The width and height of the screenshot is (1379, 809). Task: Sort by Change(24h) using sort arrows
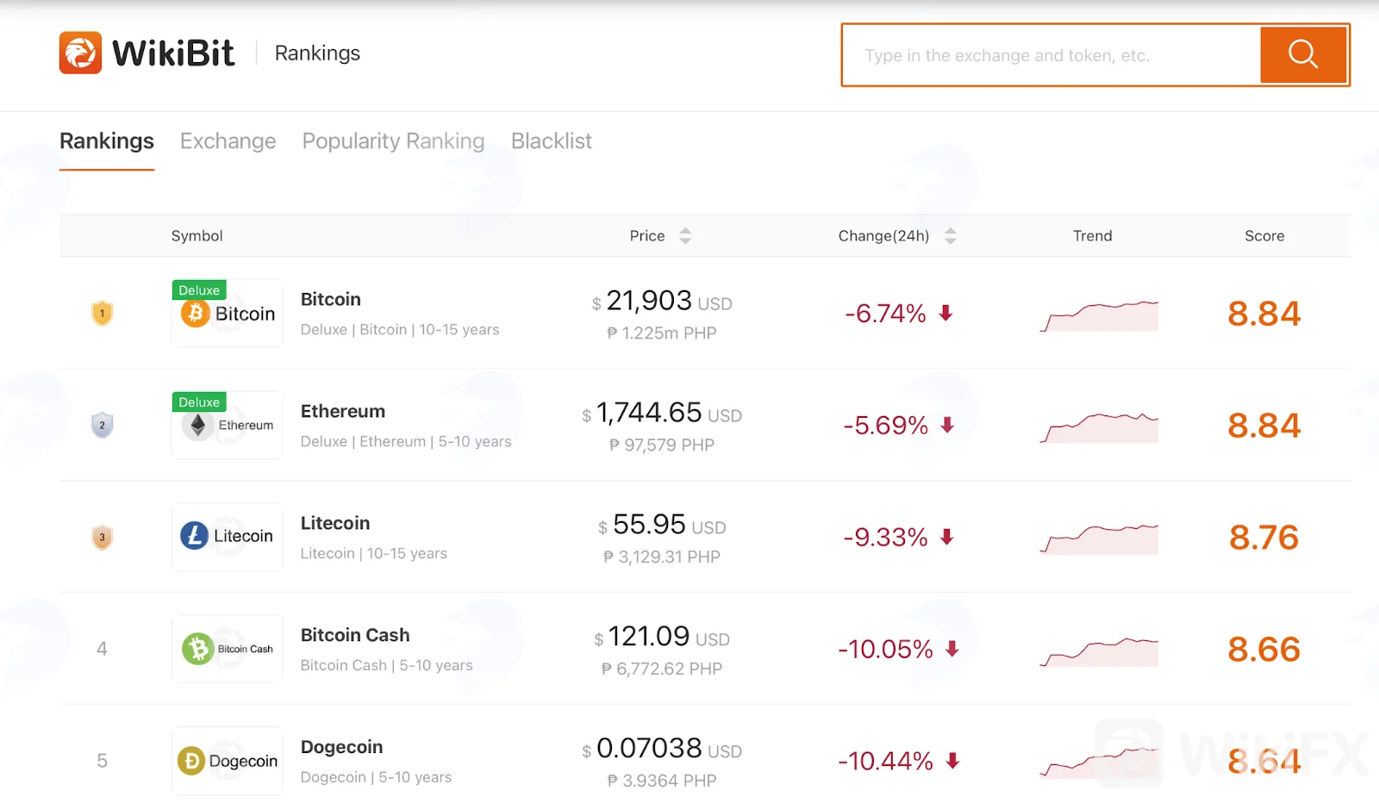(951, 236)
